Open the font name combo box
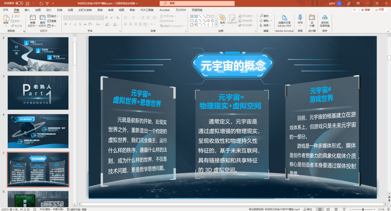391x211 pixels. 78,18
